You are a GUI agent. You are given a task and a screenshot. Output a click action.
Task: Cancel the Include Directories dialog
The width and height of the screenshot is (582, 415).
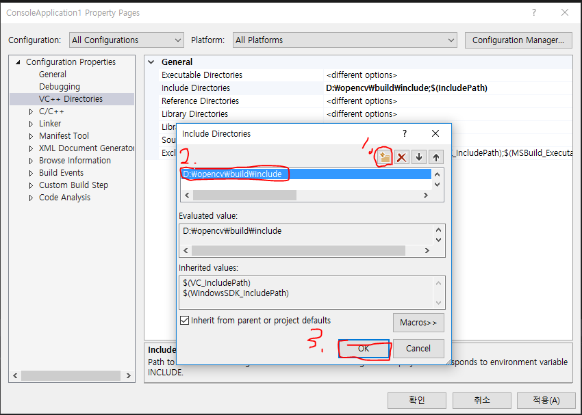pyautogui.click(x=418, y=349)
